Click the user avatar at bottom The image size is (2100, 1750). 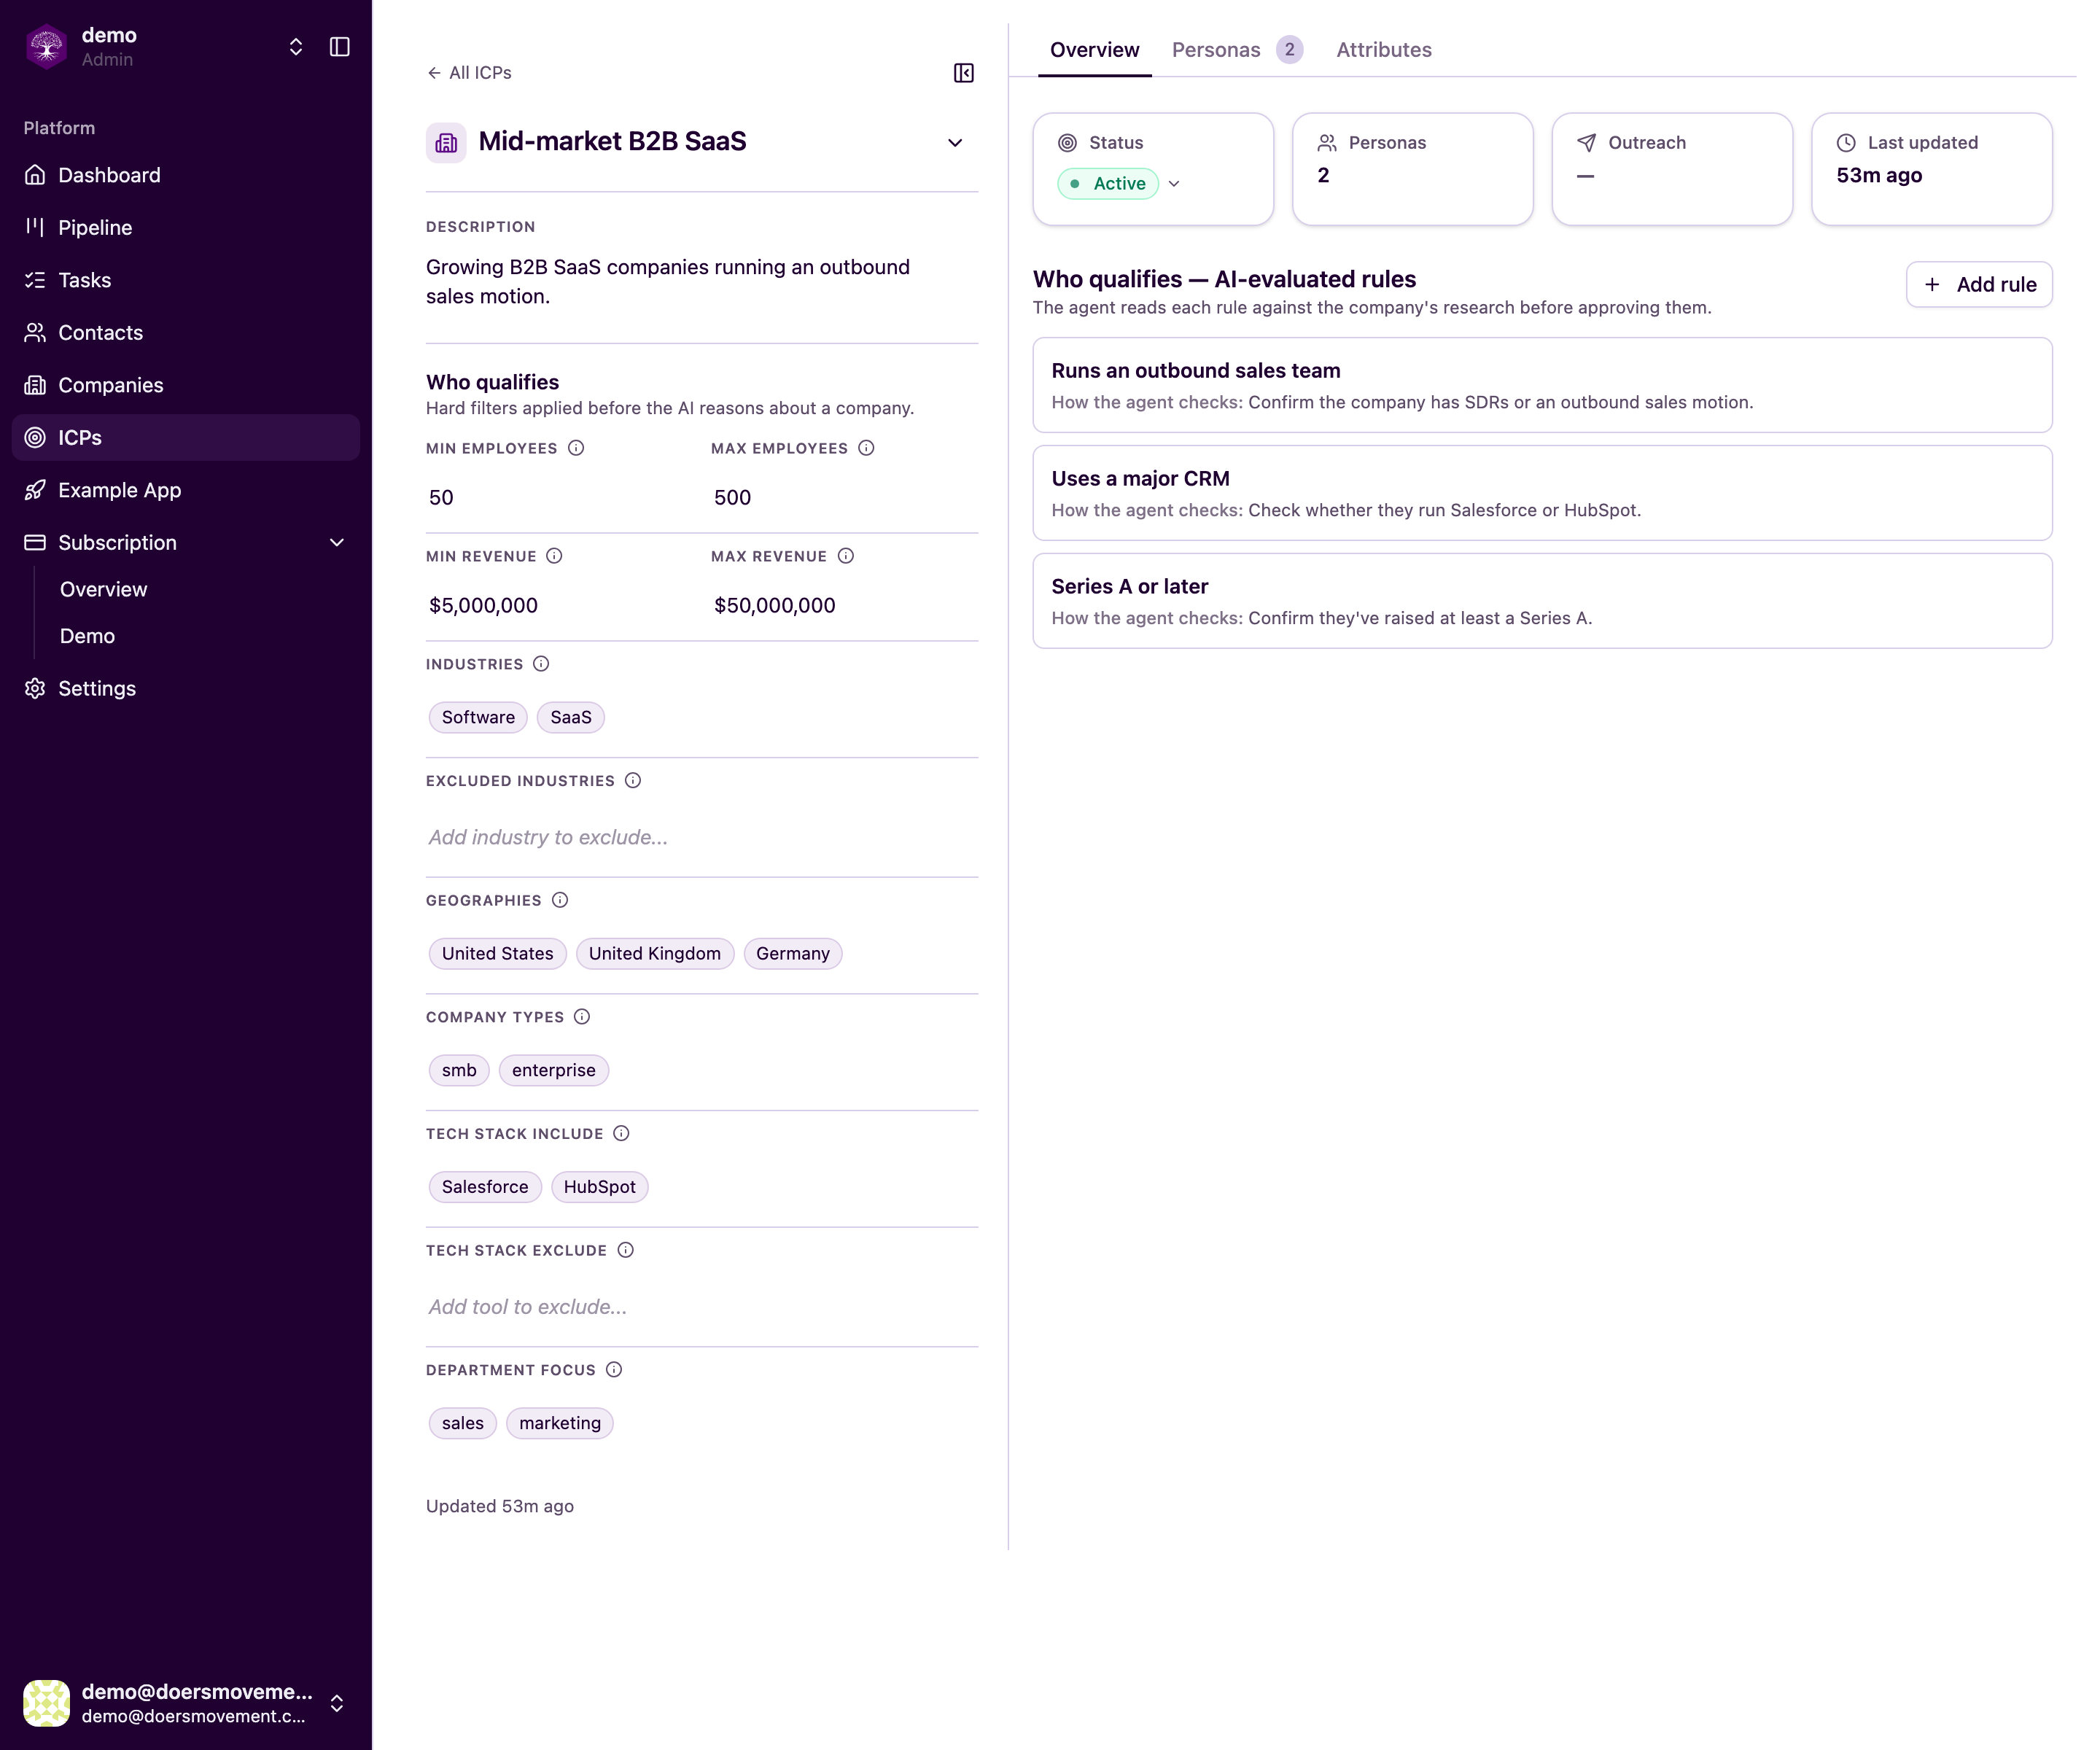(46, 1703)
